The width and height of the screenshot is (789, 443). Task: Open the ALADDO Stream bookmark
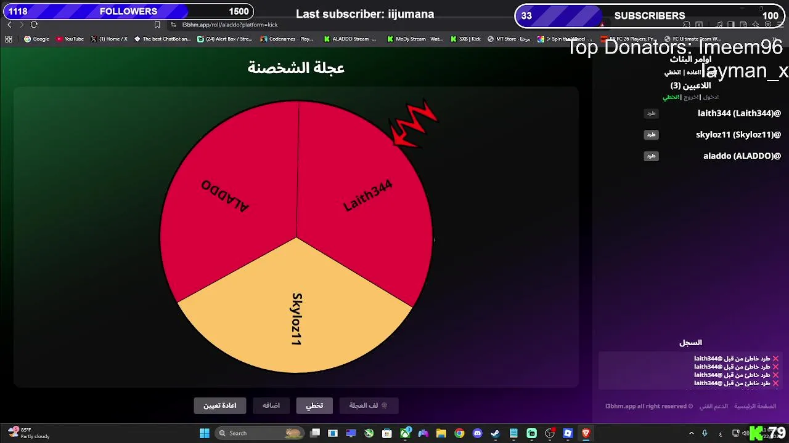tap(350, 39)
